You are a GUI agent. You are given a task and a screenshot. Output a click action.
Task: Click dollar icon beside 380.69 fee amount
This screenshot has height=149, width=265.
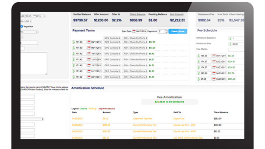[198, 73]
